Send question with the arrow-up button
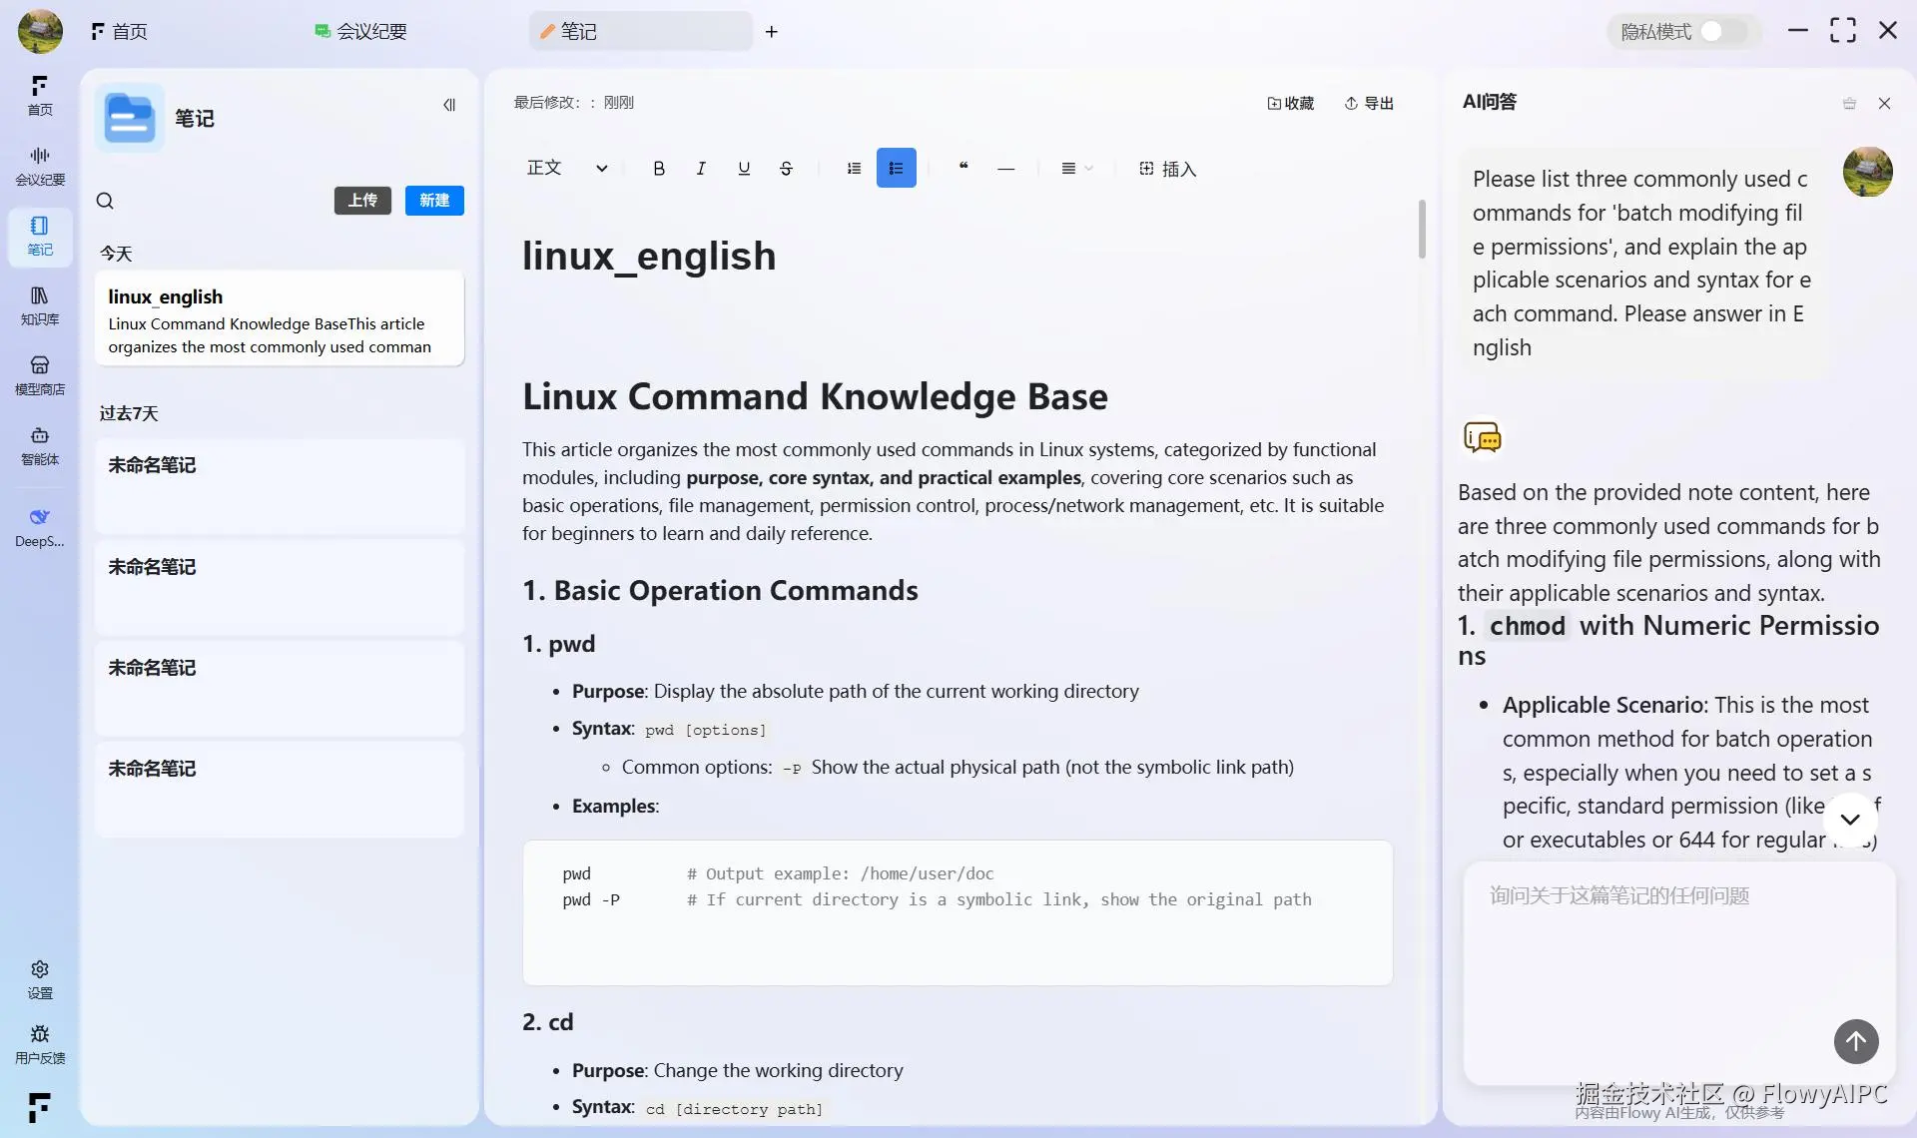1917x1138 pixels. coord(1855,1041)
